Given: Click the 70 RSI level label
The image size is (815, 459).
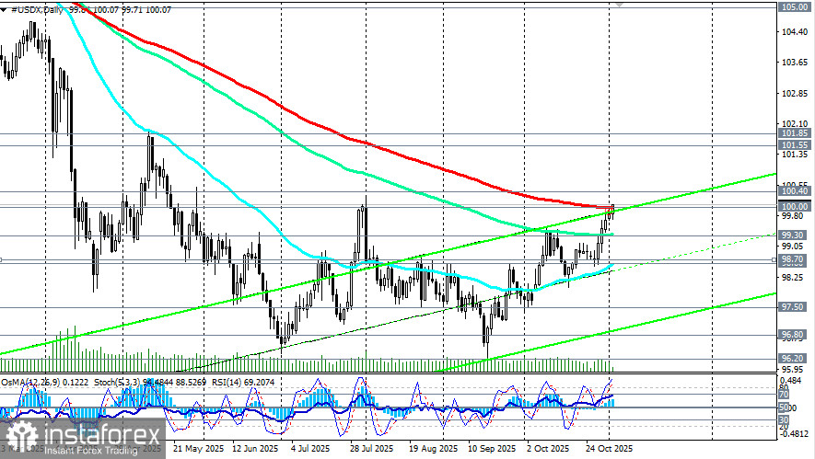Looking at the screenshot, I should click(784, 395).
